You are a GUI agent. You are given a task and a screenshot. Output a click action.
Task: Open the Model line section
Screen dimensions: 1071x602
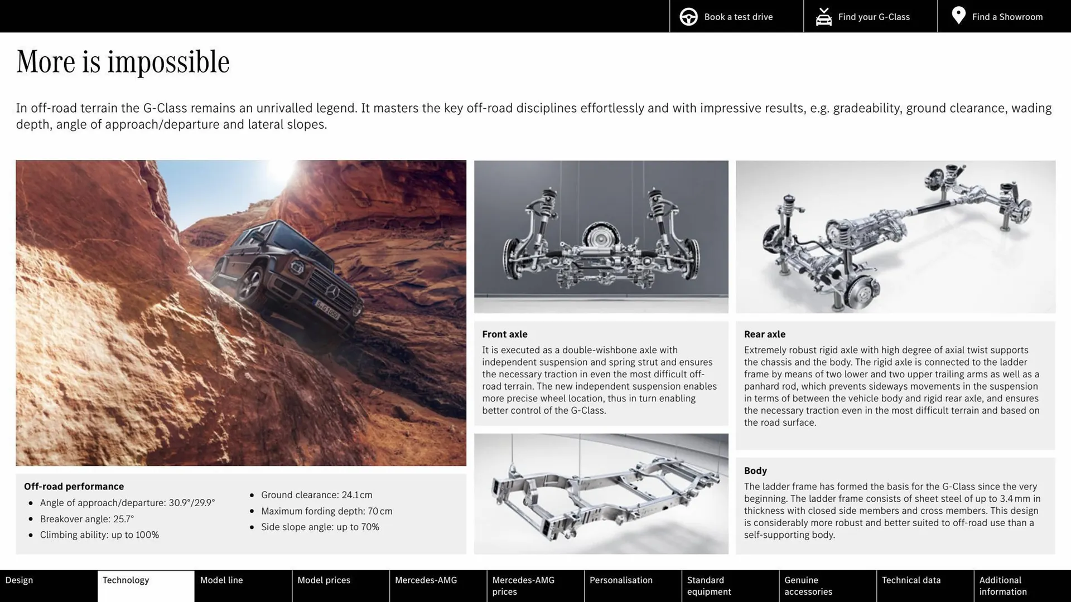click(221, 580)
